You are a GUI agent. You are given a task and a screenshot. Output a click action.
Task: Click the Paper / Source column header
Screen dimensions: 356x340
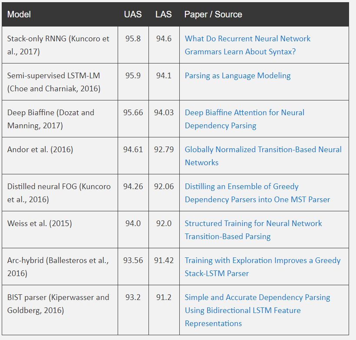click(213, 14)
